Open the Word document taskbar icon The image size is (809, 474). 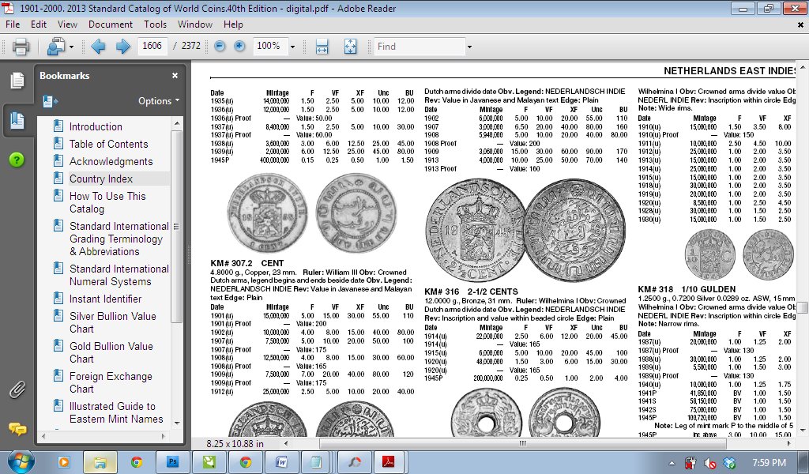click(x=282, y=461)
